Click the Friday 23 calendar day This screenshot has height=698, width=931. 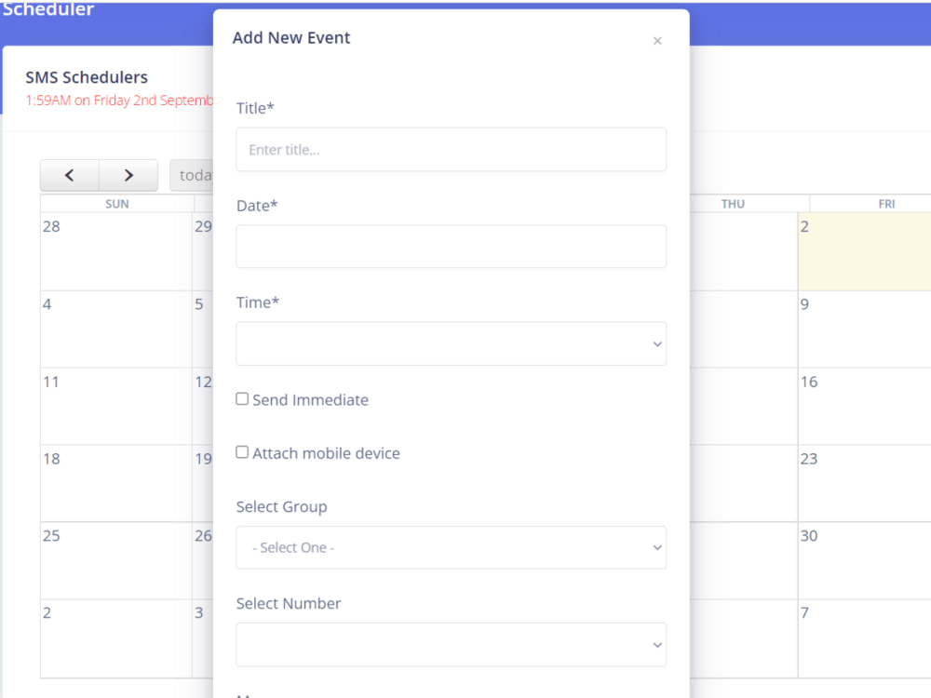pyautogui.click(x=865, y=483)
